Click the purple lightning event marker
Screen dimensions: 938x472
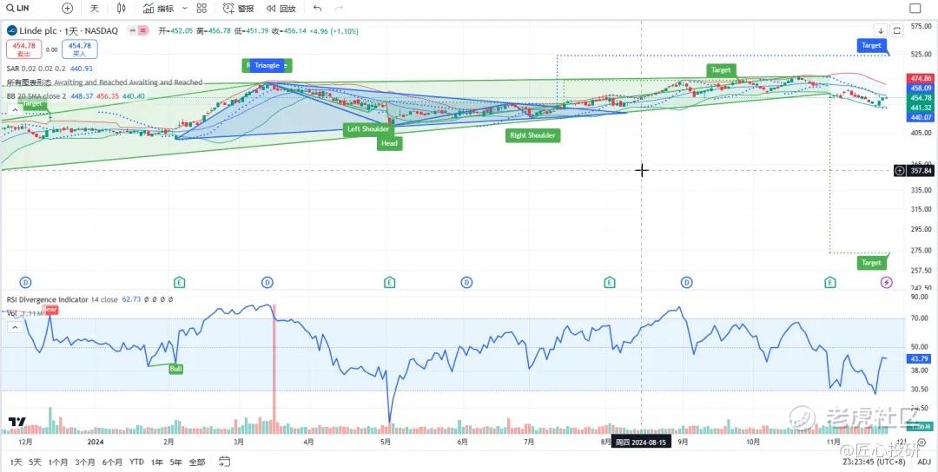tap(887, 283)
